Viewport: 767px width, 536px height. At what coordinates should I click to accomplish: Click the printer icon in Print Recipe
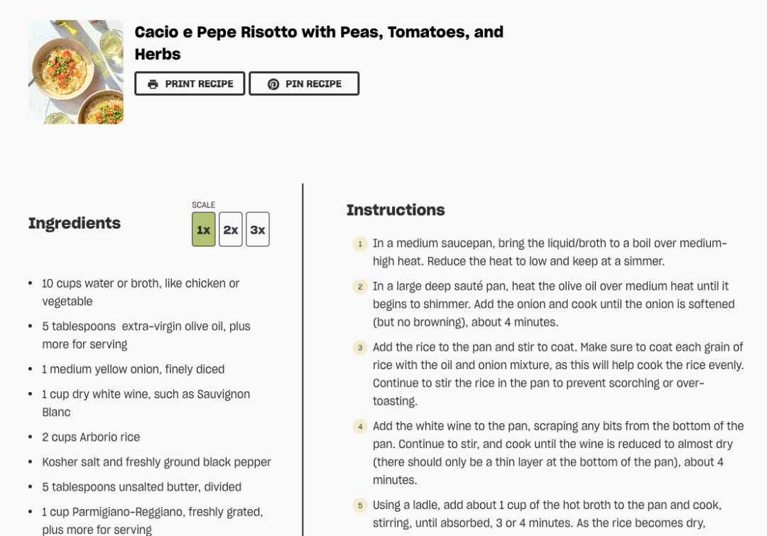point(153,84)
